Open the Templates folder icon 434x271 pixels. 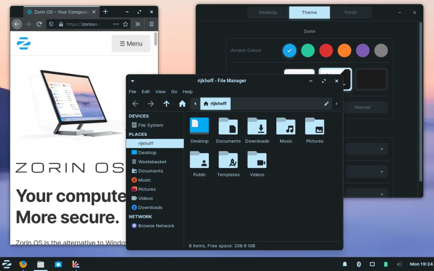tap(228, 159)
